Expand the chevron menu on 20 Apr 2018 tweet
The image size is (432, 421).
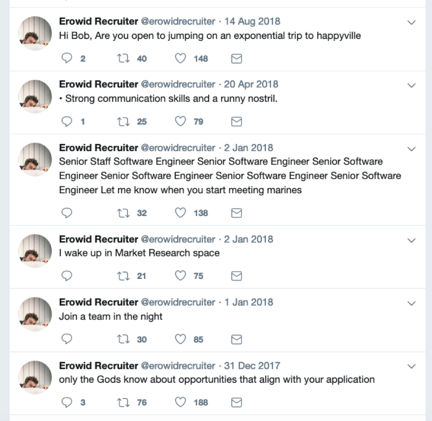coord(411,85)
